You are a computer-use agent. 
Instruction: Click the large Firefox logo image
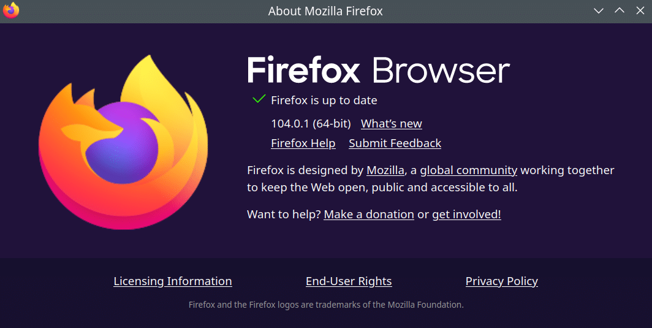[x=123, y=142]
